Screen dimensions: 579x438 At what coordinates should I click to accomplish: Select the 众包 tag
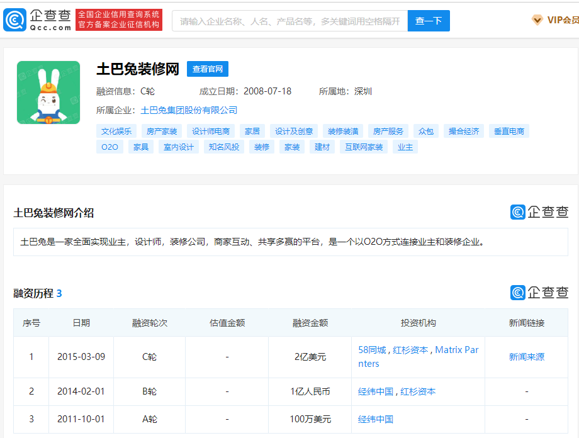(x=426, y=131)
